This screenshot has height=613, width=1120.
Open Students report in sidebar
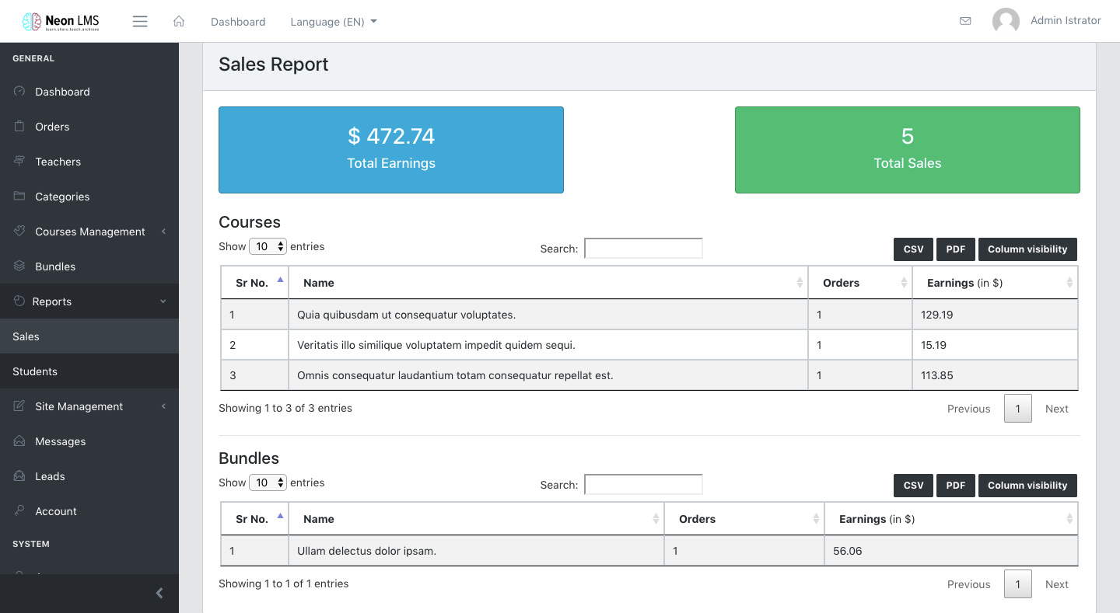[x=35, y=371]
